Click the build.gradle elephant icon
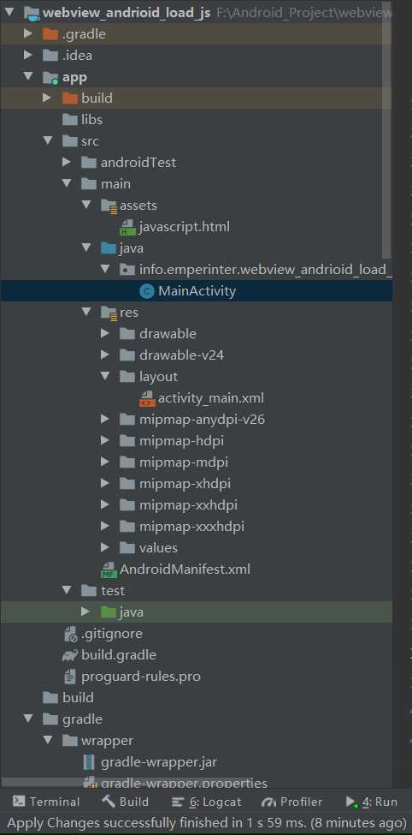The image size is (412, 835). coord(70,655)
